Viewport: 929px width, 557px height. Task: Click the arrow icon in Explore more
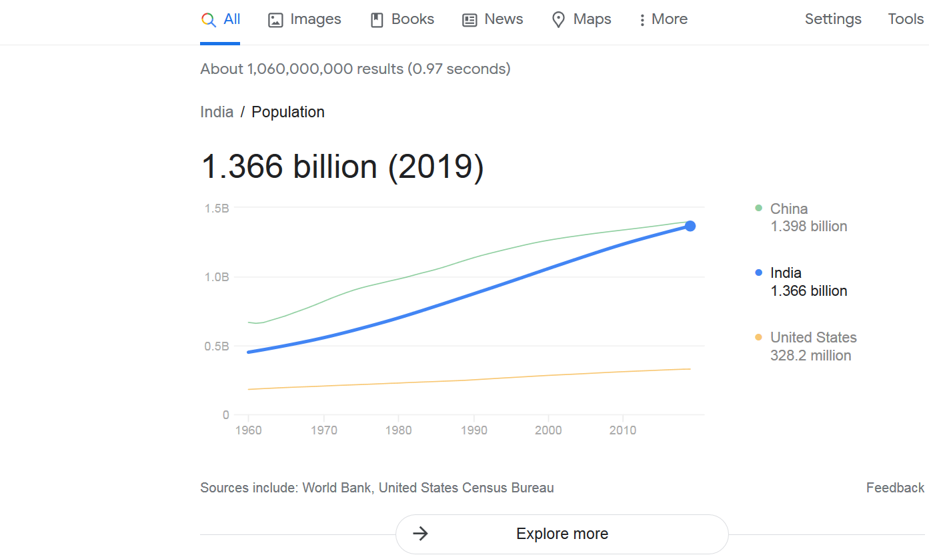click(x=420, y=534)
